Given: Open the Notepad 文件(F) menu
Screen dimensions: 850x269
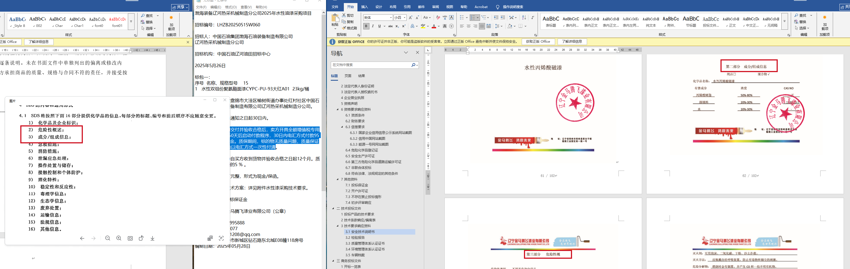Looking at the screenshot, I should pos(201,7).
